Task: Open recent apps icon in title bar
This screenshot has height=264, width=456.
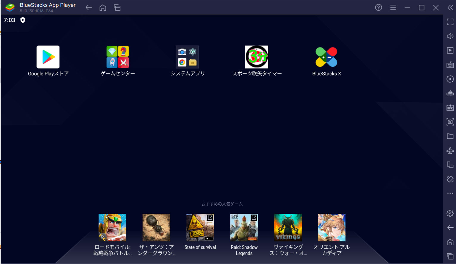Action: pyautogui.click(x=117, y=7)
